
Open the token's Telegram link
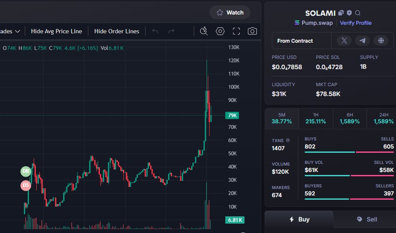[x=362, y=41]
